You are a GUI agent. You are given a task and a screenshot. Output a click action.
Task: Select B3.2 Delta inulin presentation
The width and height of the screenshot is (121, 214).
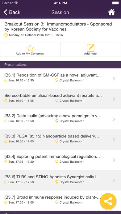60,119
